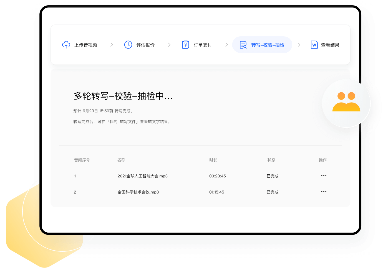Select the 转写-校验-抽检 step
Image resolution: width=383 pixels, height=270 pixels.
coord(262,45)
